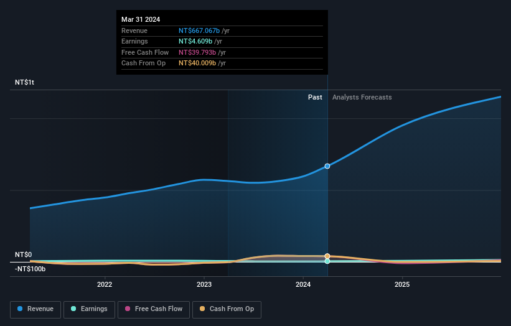
Task: Click the NT$39.793b free cash flow value
Action: tap(197, 52)
